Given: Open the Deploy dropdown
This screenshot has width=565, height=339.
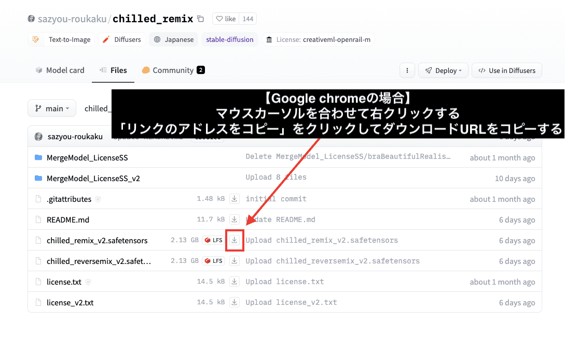Looking at the screenshot, I should tap(443, 70).
